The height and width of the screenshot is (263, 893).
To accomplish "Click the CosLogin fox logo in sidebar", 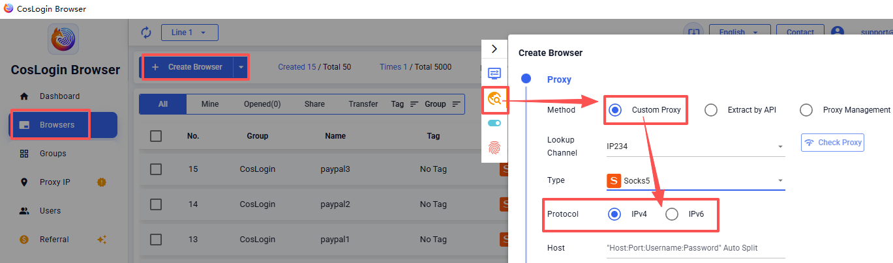I will [x=63, y=39].
